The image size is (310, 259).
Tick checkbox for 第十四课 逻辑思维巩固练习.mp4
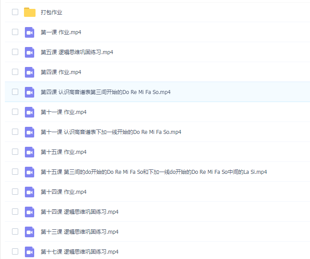[x=15, y=211]
